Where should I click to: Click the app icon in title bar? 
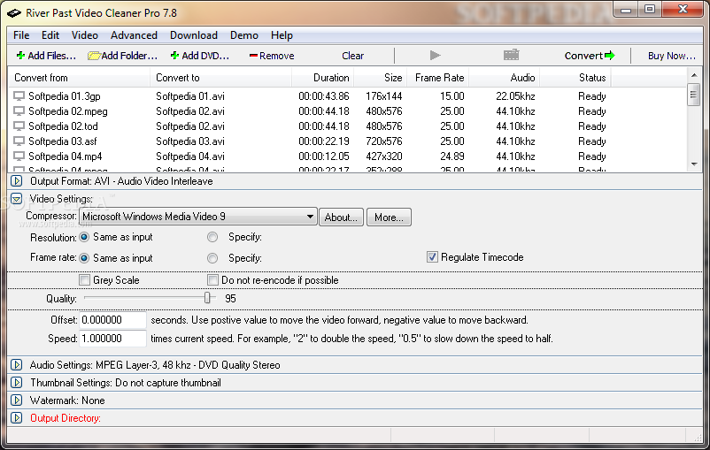coord(14,13)
